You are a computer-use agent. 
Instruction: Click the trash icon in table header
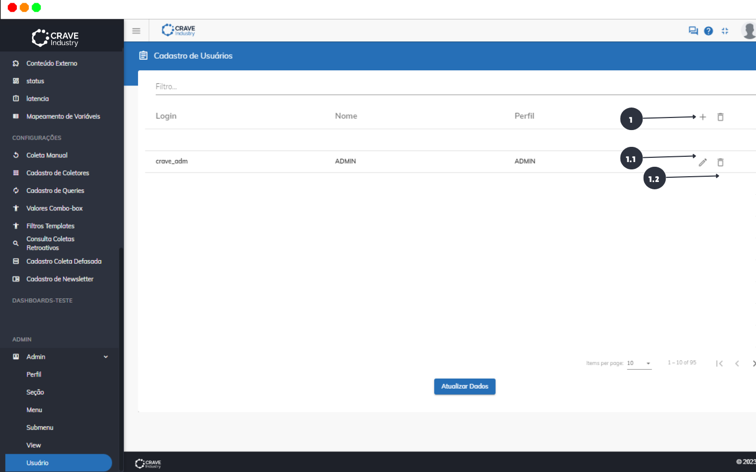[720, 117]
